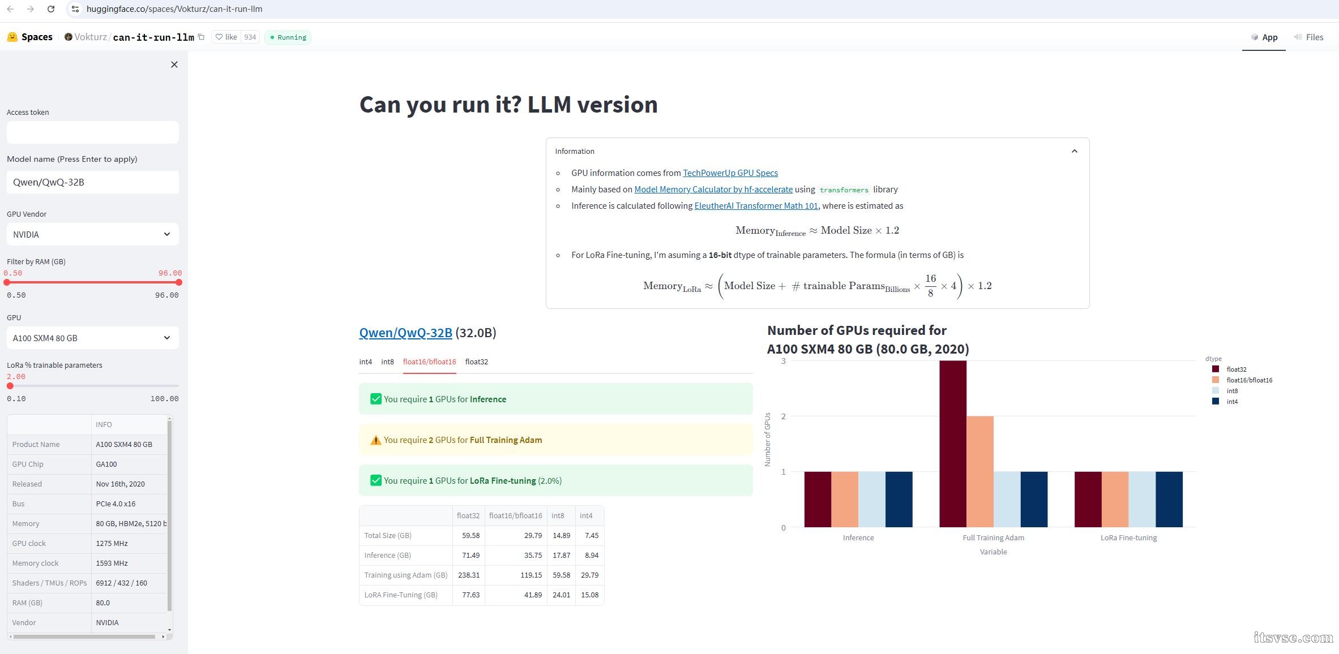The image size is (1339, 654).
Task: Click the Access token input field
Action: (93, 132)
